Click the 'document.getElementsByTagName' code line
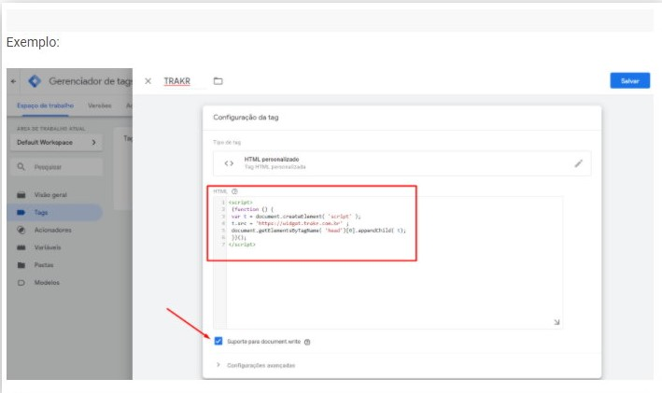The height and width of the screenshot is (393, 662). click(x=318, y=231)
